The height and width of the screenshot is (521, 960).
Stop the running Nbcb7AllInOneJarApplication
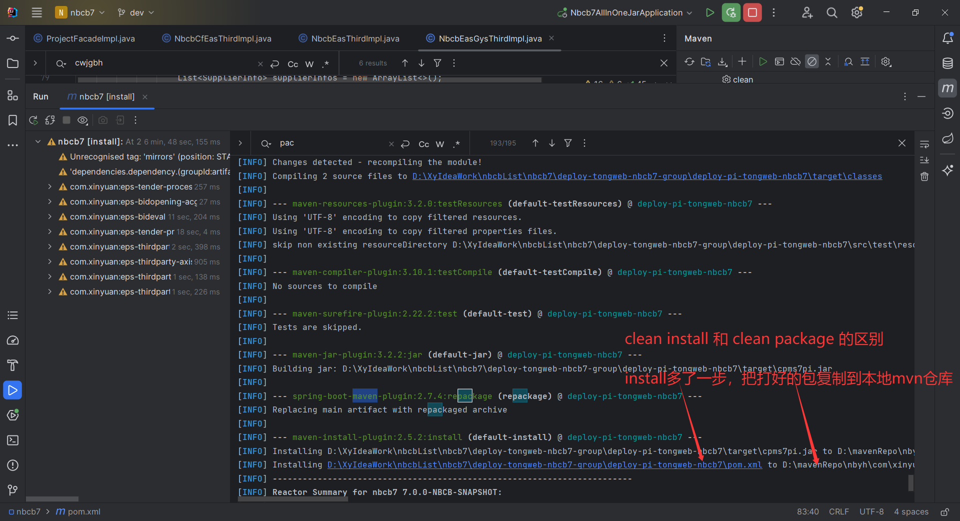pyautogui.click(x=752, y=12)
